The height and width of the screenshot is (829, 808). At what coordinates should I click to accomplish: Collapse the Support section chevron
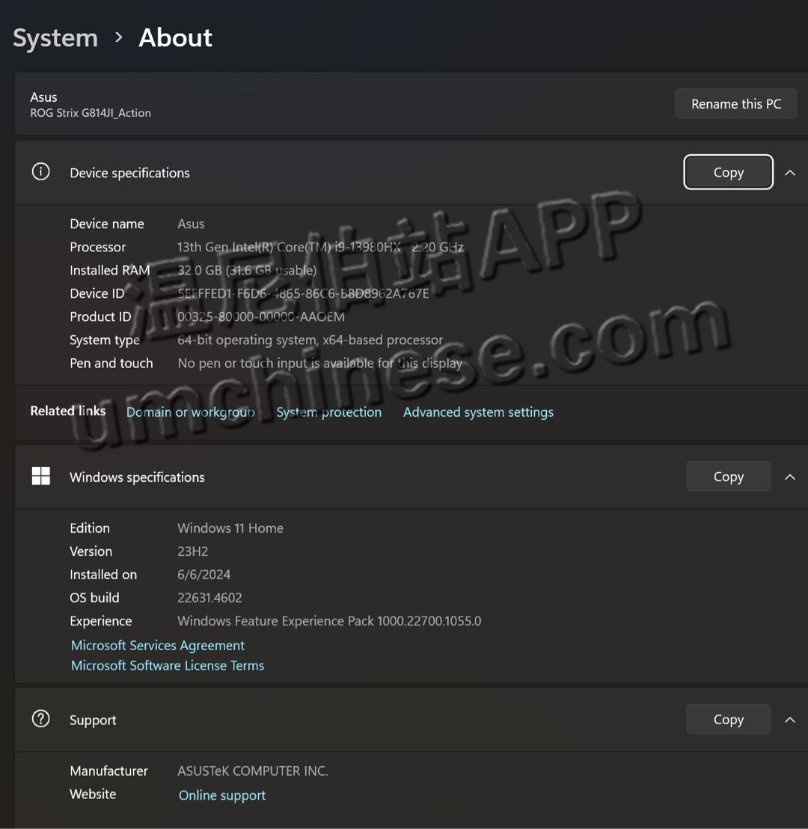pyautogui.click(x=789, y=720)
